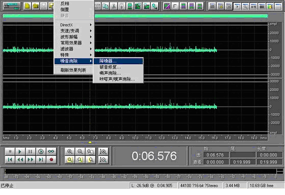Click the purple-green diagonal toolbar icon
This screenshot has height=195, width=285.
[167, 7]
